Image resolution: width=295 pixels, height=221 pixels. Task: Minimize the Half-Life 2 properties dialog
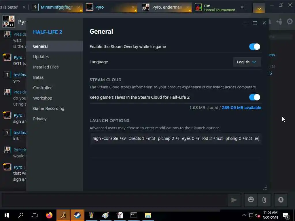click(x=245, y=23)
